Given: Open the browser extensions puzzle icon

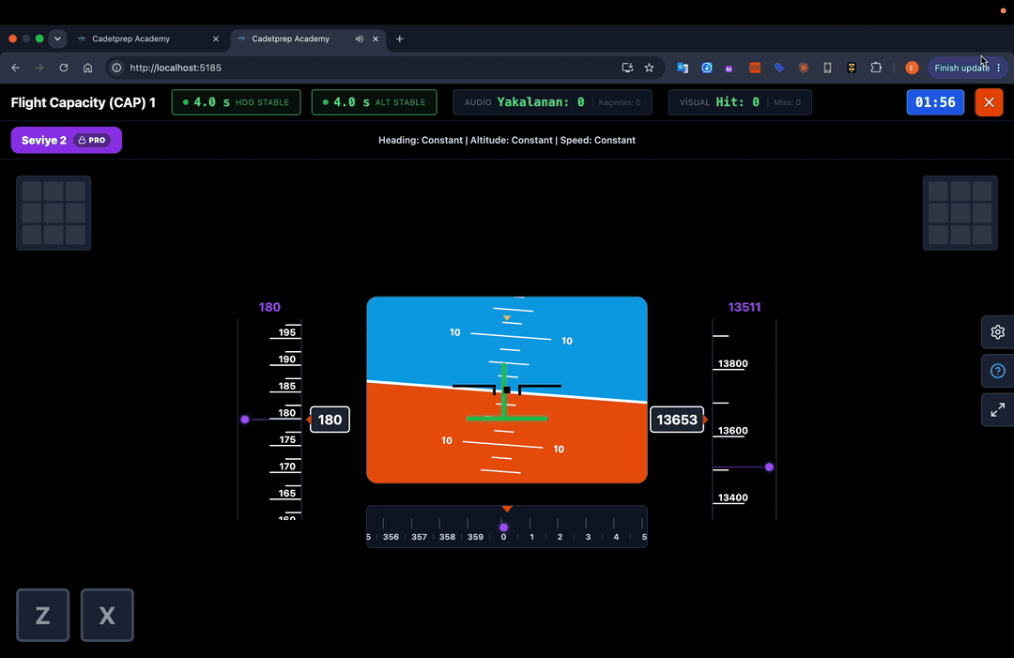Looking at the screenshot, I should [876, 68].
